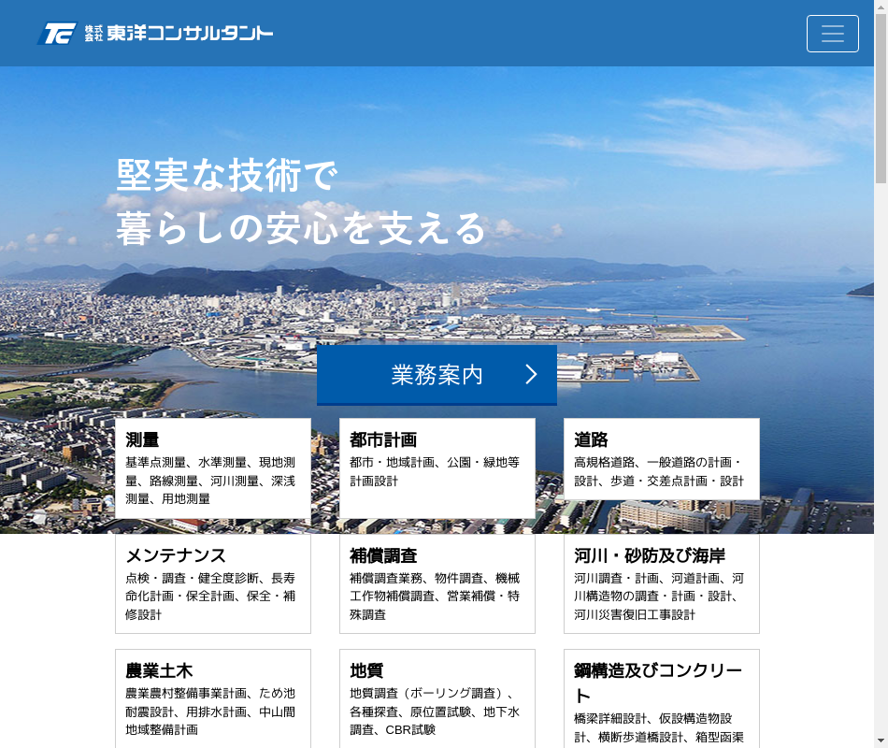Image resolution: width=888 pixels, height=748 pixels.
Task: Select the 補償調査 service card
Action: (x=437, y=583)
